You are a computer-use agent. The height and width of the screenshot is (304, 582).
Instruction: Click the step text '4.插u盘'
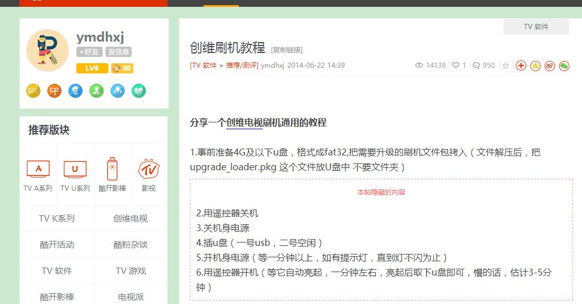tap(211, 243)
